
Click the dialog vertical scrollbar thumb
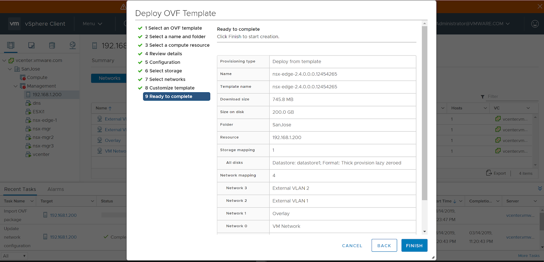(x=424, y=113)
